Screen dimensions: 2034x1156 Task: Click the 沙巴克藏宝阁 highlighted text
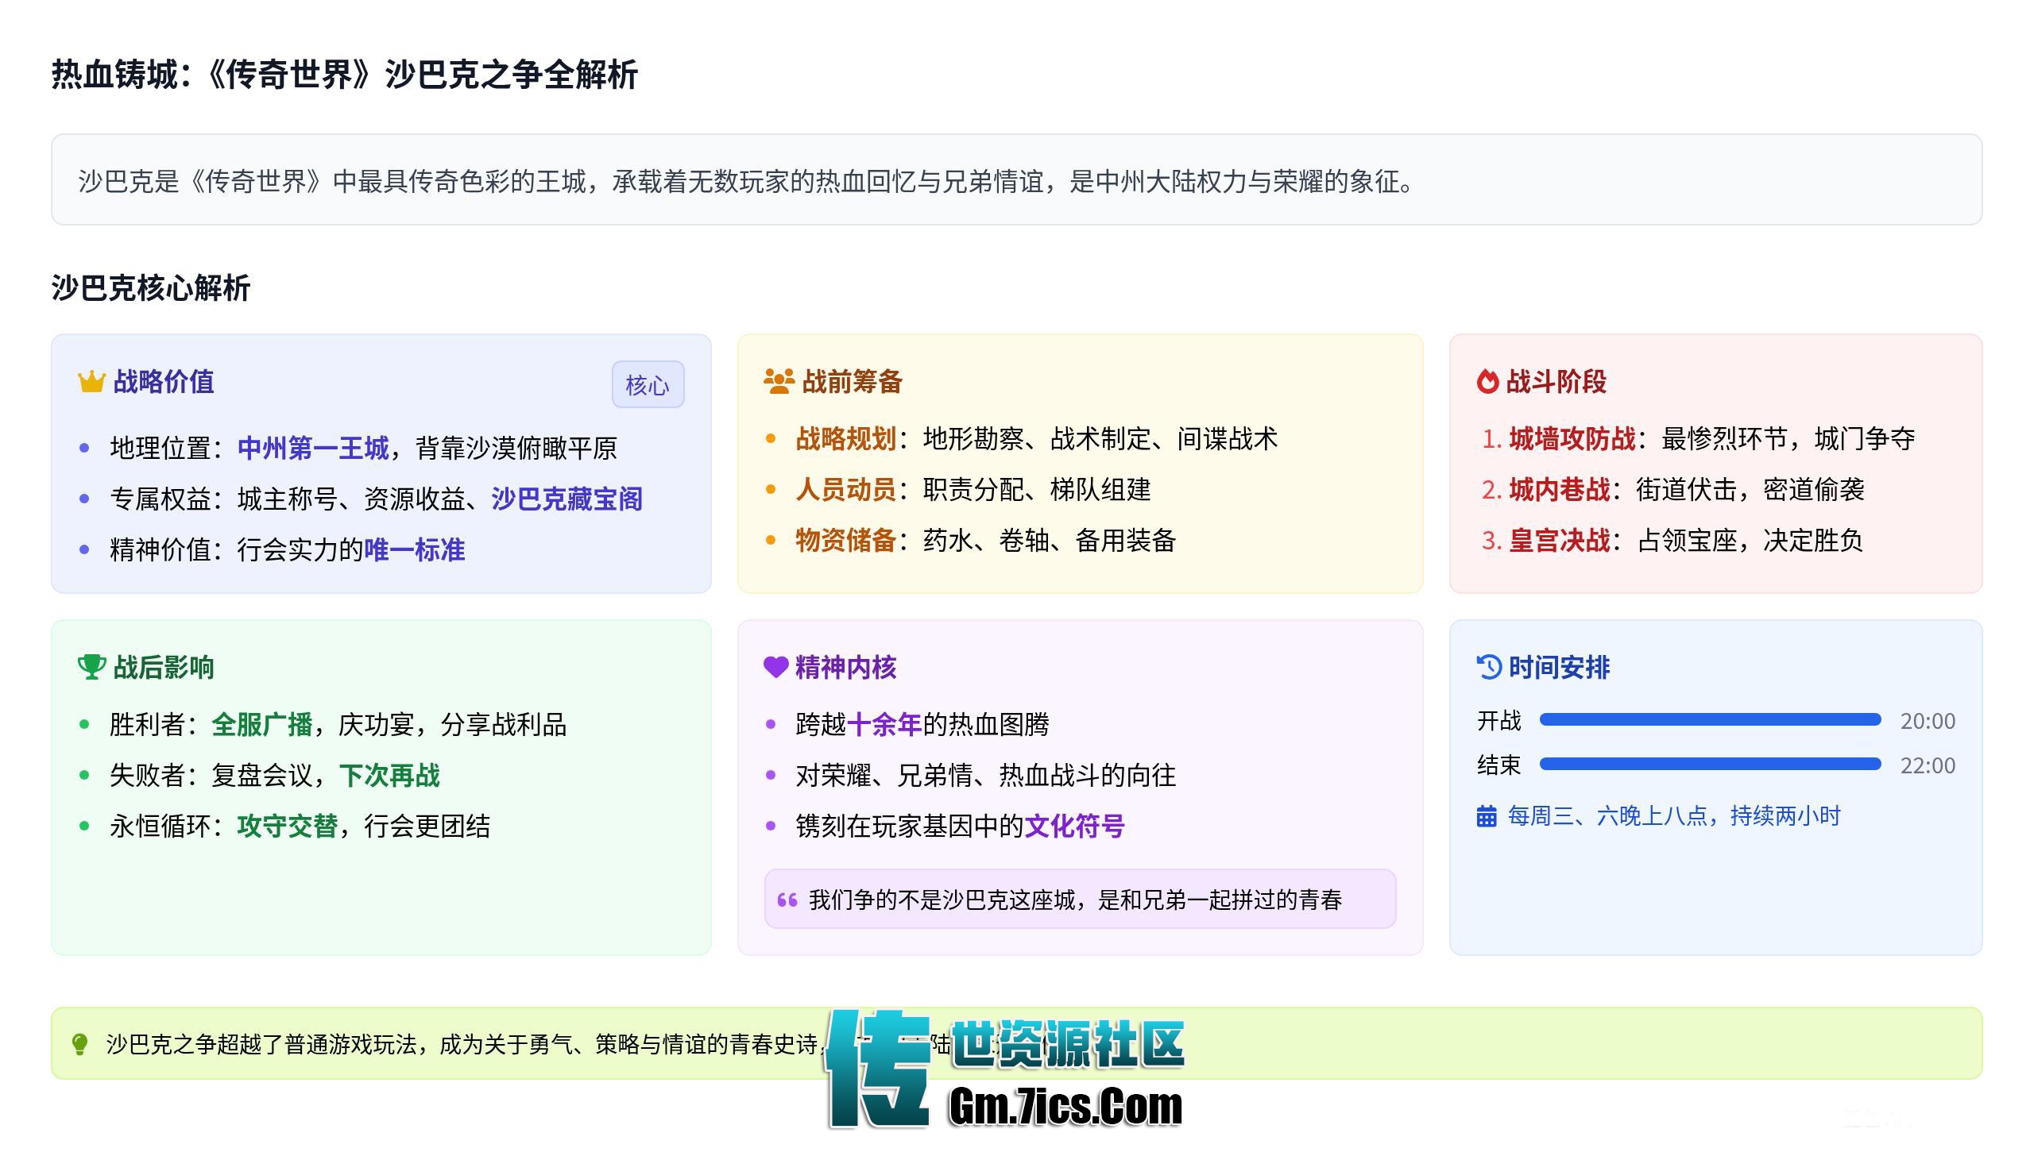[x=567, y=499]
